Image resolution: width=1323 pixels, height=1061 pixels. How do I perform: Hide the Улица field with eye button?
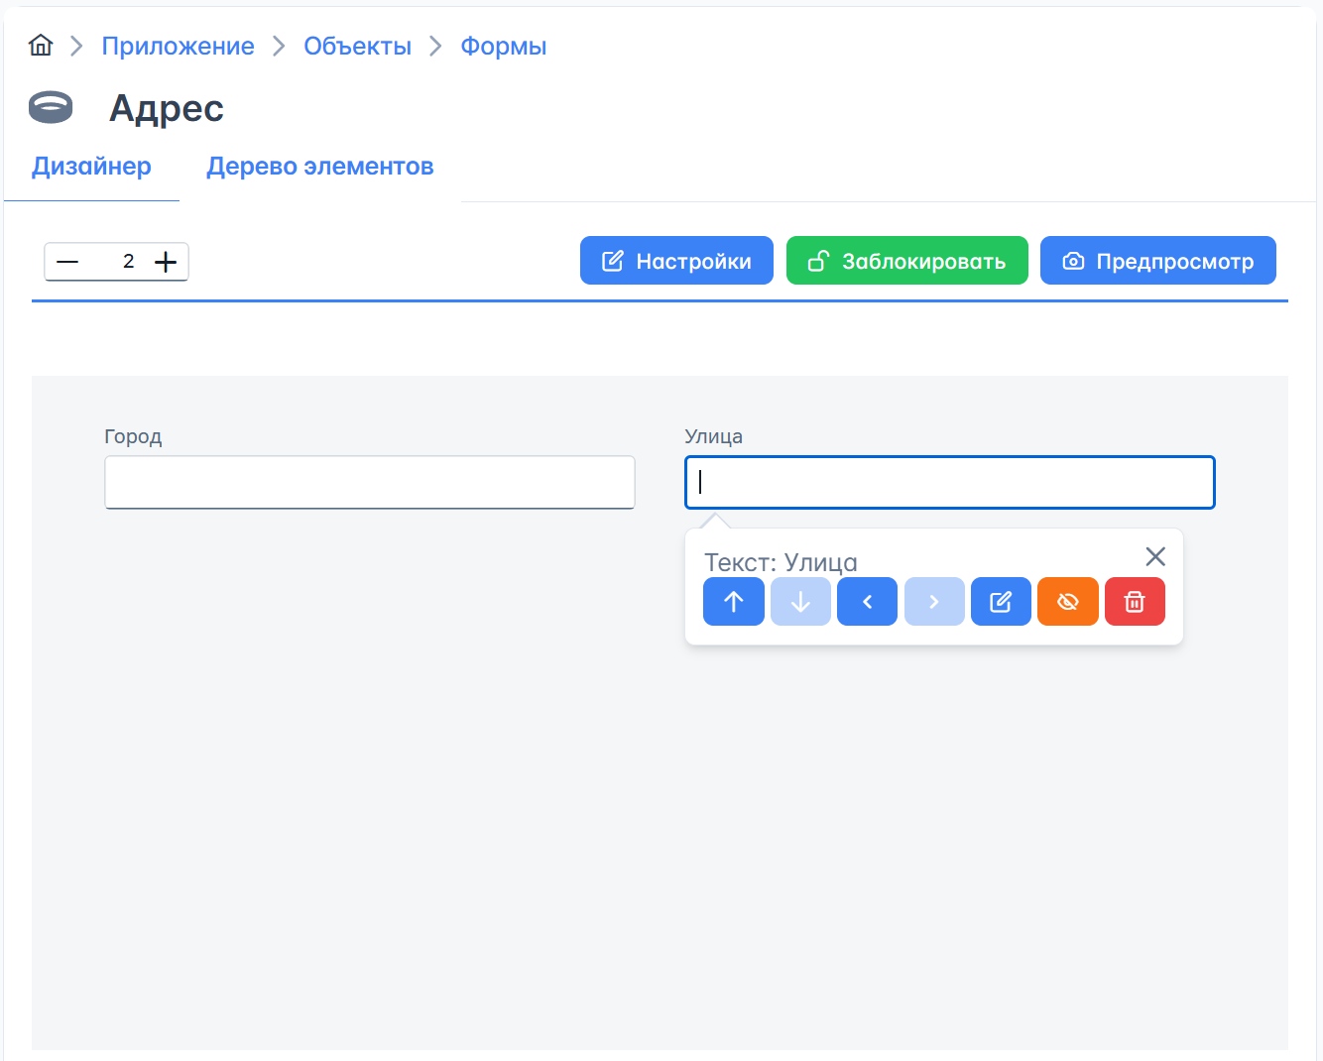1067,602
